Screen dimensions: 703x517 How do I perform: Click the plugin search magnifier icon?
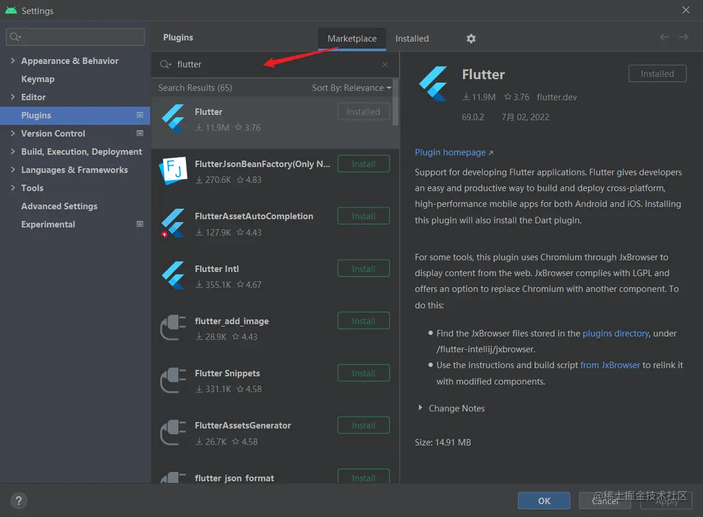tap(165, 64)
